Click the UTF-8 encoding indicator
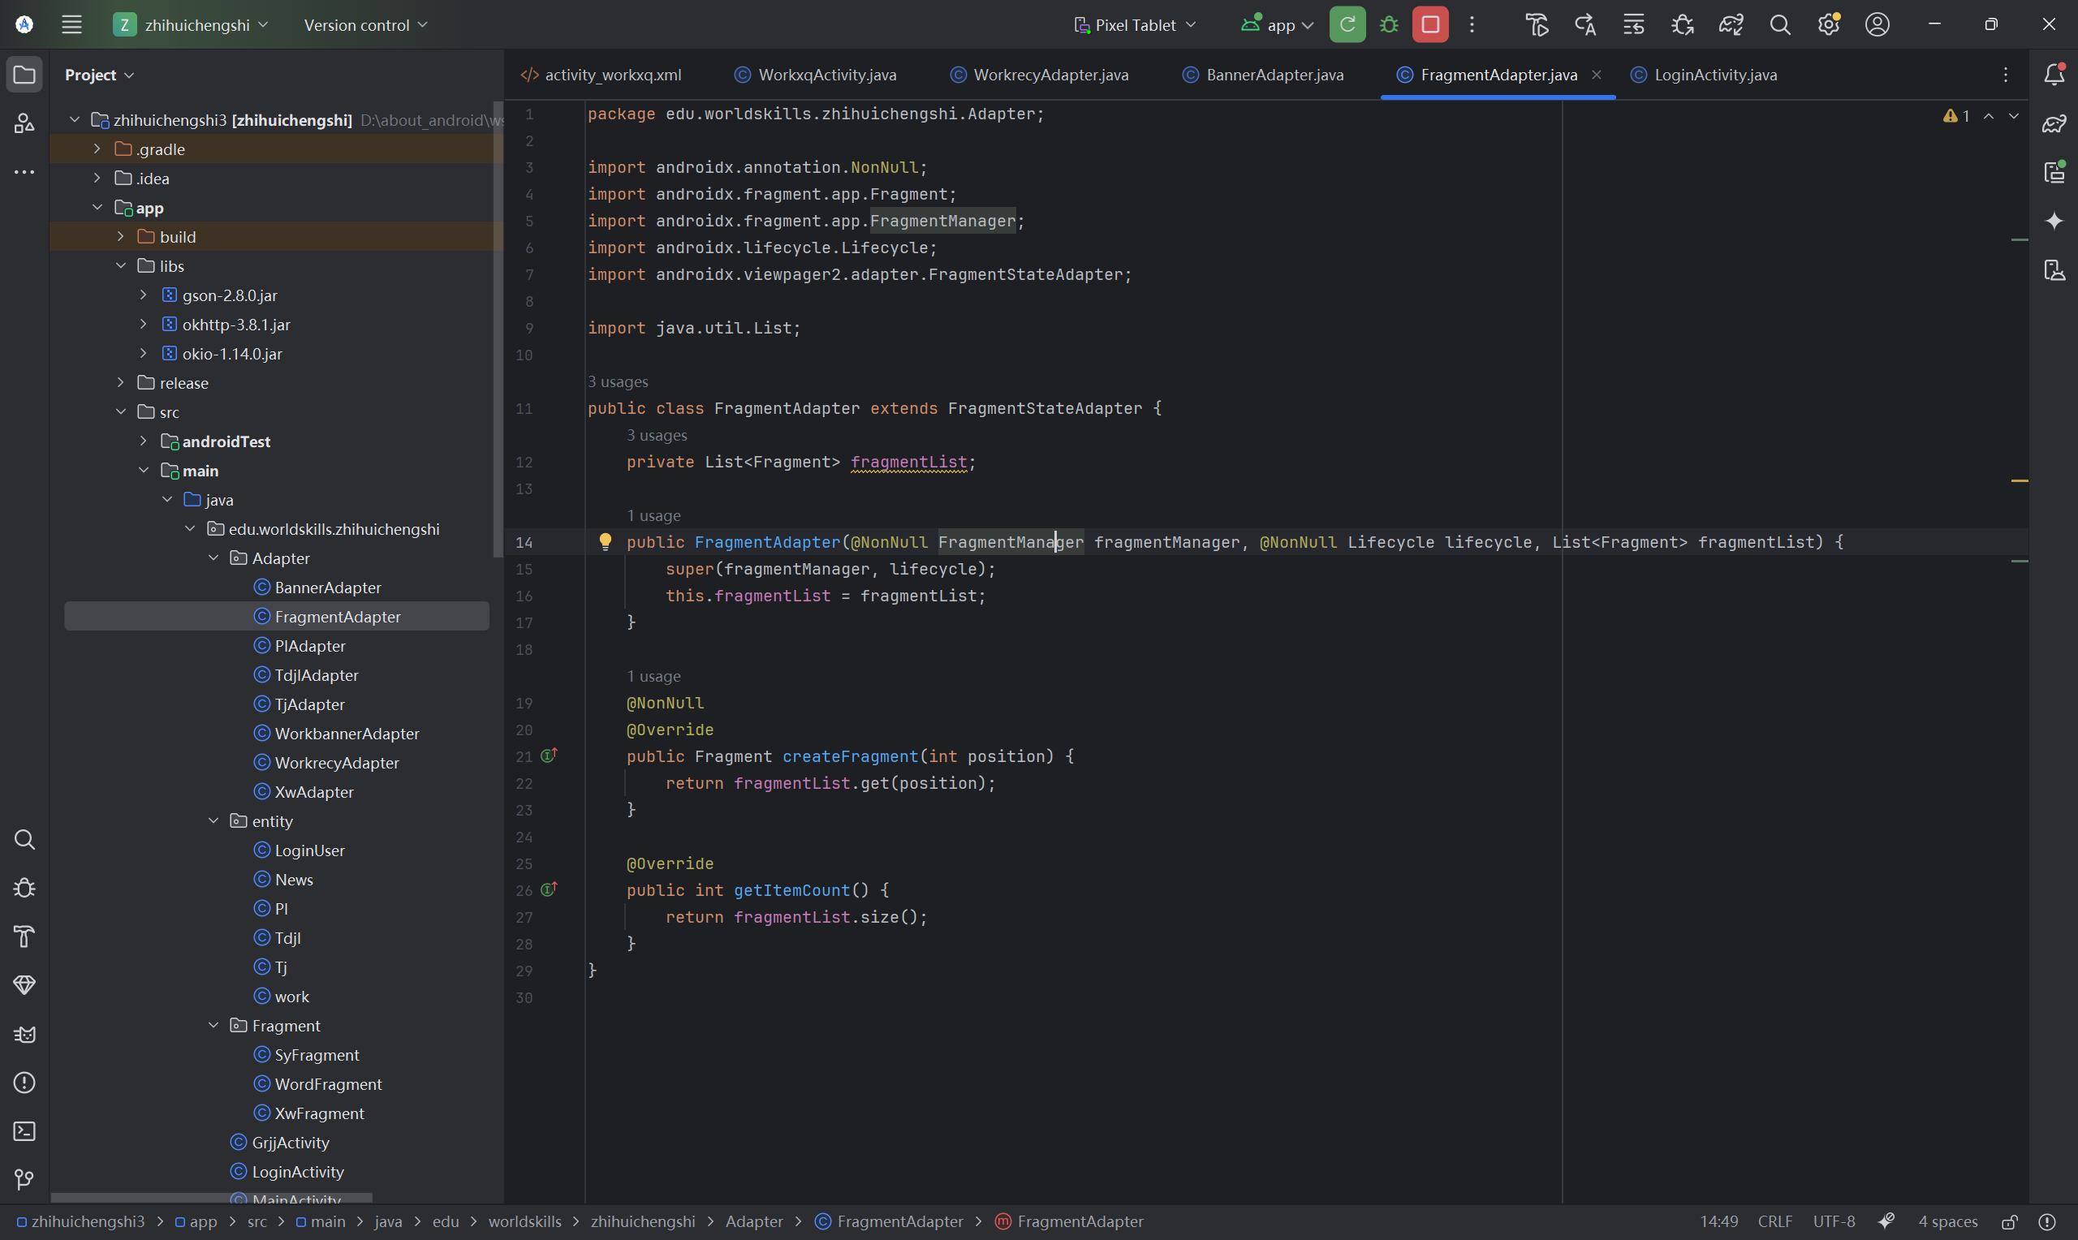 pos(1833,1221)
